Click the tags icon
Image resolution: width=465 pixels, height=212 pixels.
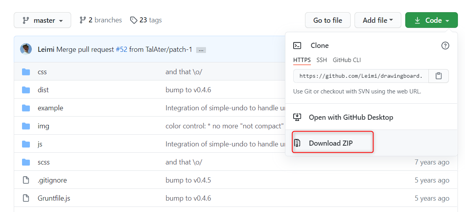point(134,20)
